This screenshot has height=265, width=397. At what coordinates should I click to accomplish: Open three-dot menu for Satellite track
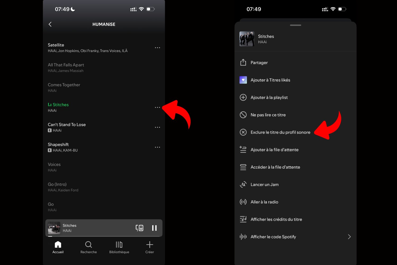click(x=157, y=48)
